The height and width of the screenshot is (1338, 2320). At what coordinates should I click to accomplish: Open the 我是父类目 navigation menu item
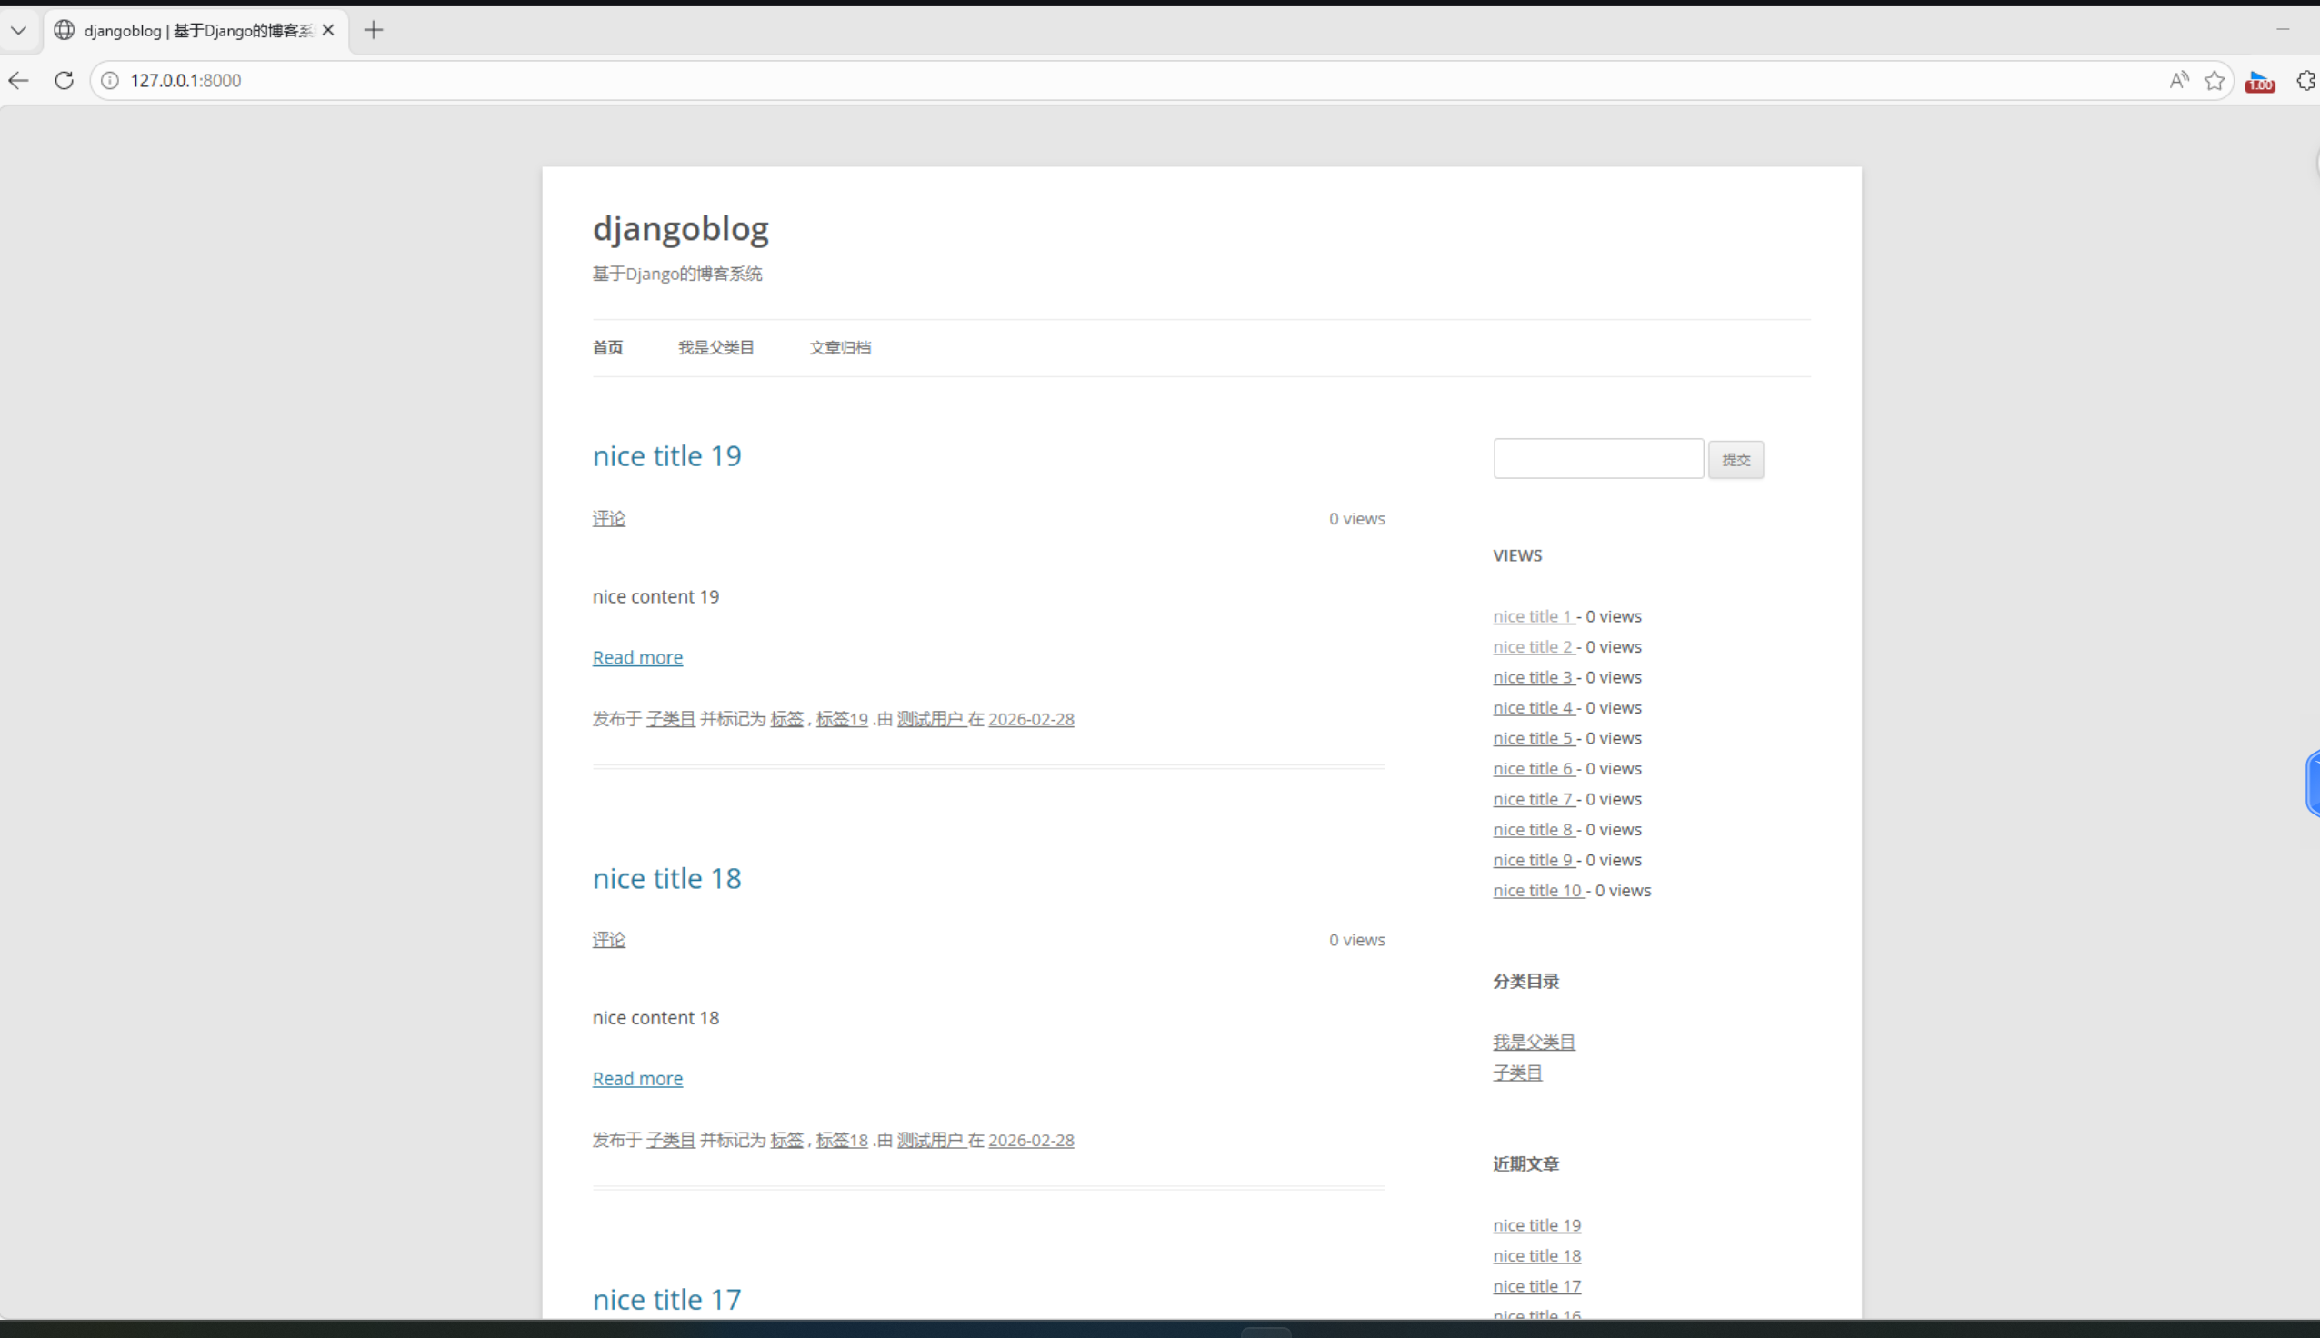(x=715, y=347)
